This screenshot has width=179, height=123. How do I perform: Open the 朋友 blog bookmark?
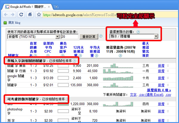tap(12, 23)
